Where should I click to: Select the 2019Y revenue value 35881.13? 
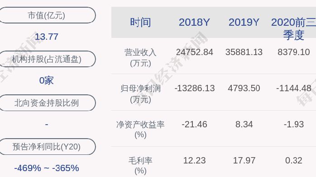[x=244, y=52]
